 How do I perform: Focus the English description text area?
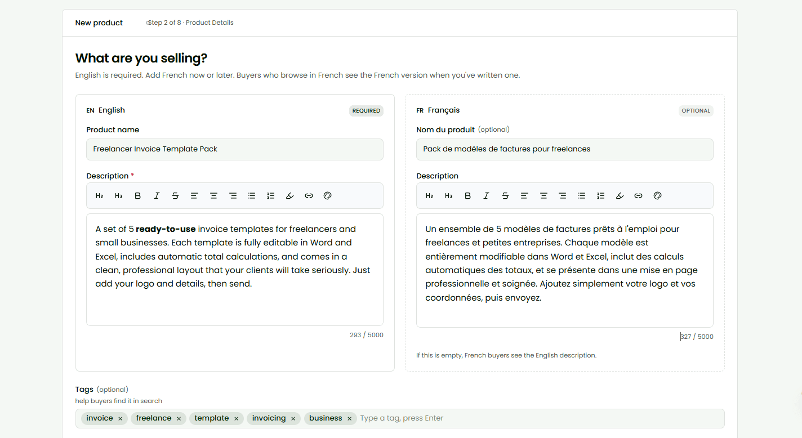[x=235, y=270]
